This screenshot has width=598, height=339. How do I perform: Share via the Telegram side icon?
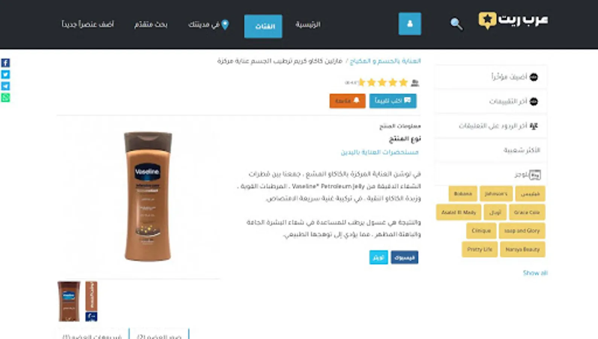click(5, 86)
